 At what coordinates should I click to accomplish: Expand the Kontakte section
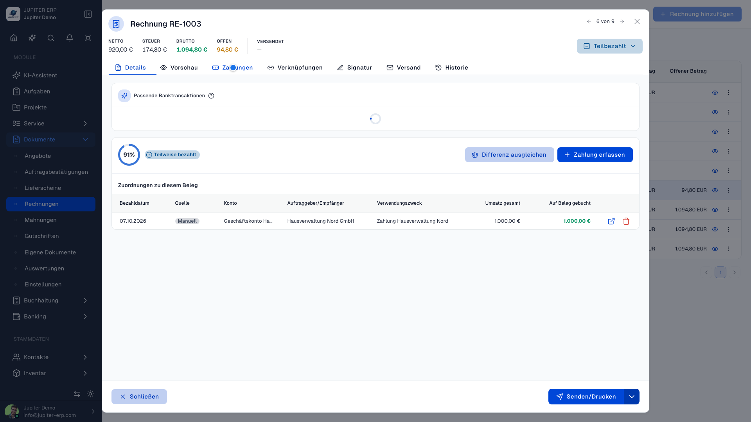pos(51,357)
